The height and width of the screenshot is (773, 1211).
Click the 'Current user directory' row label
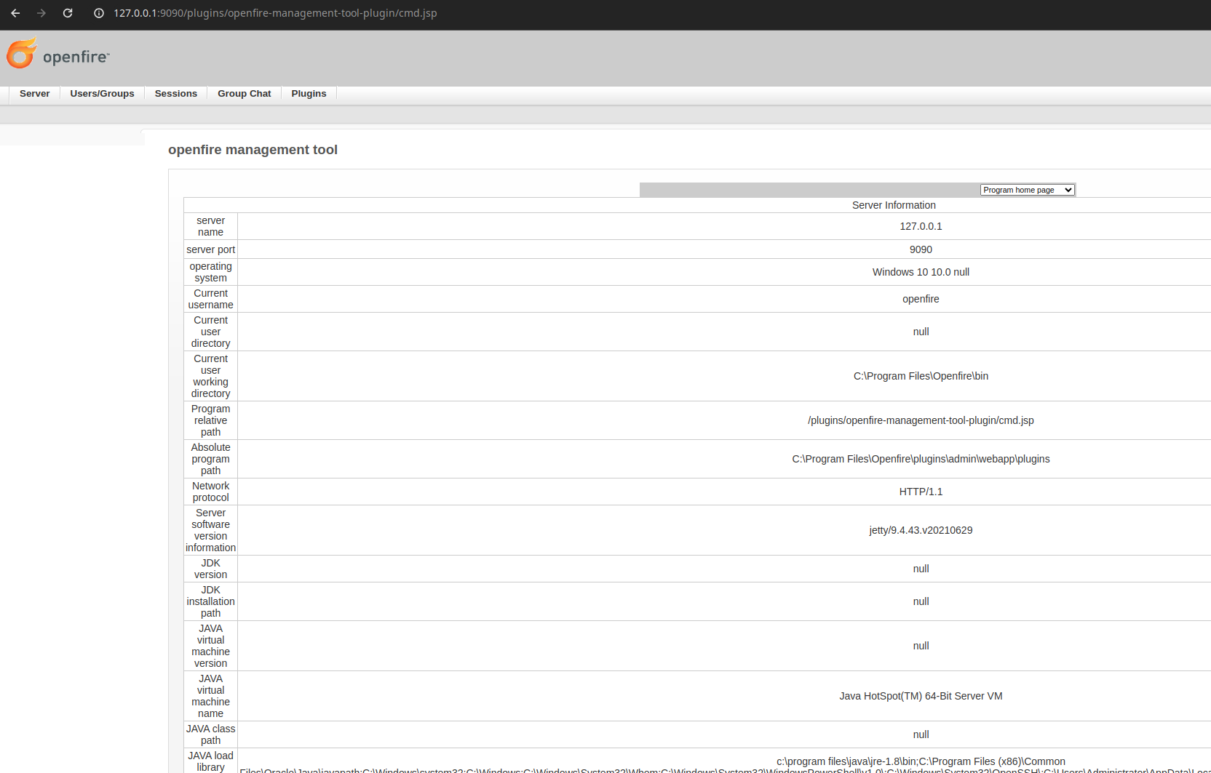(x=210, y=332)
